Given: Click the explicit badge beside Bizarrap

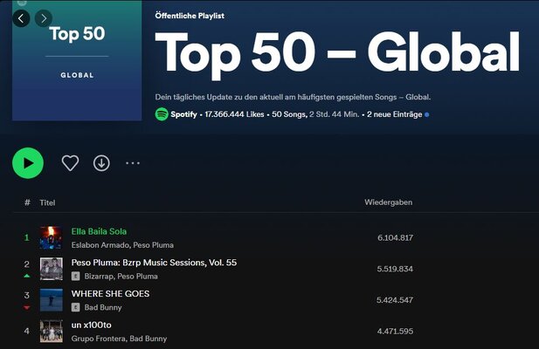Looking at the screenshot, I should click(x=76, y=277).
